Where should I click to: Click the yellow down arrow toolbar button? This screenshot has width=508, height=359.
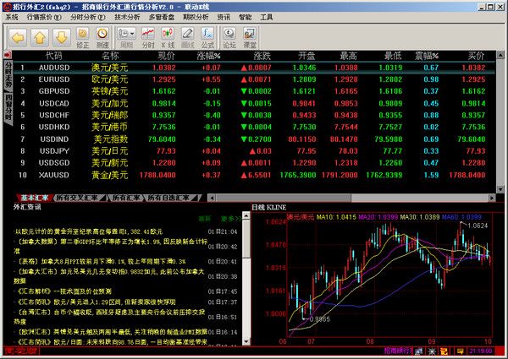[62, 38]
